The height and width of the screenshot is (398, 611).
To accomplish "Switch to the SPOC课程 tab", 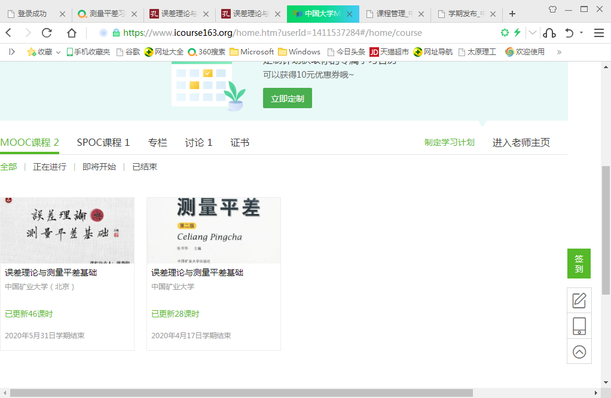I will click(x=103, y=142).
